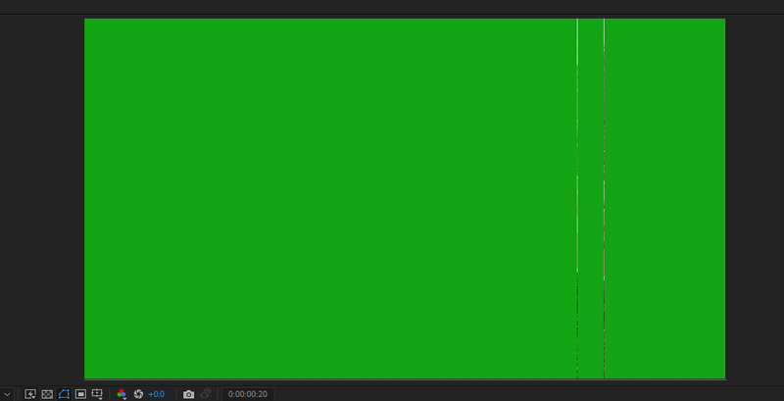Select the green solid in the viewer
784x401 pixels.
(323, 196)
